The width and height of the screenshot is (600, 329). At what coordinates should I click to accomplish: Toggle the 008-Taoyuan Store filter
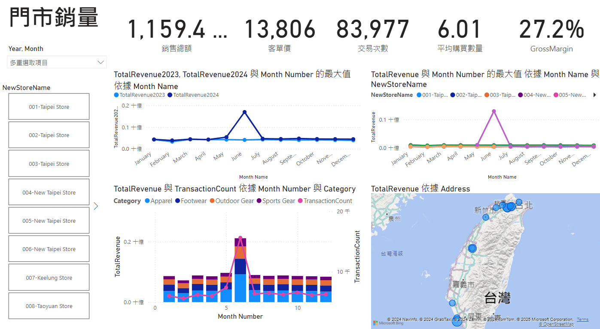49,306
